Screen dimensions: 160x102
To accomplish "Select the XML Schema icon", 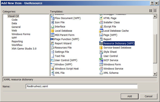I will coord(101,73).
